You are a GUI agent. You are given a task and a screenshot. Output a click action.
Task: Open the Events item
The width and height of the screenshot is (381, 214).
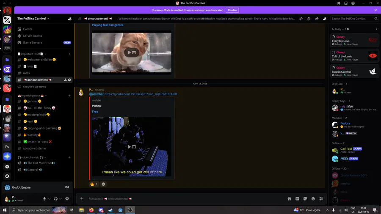pyautogui.click(x=44, y=29)
